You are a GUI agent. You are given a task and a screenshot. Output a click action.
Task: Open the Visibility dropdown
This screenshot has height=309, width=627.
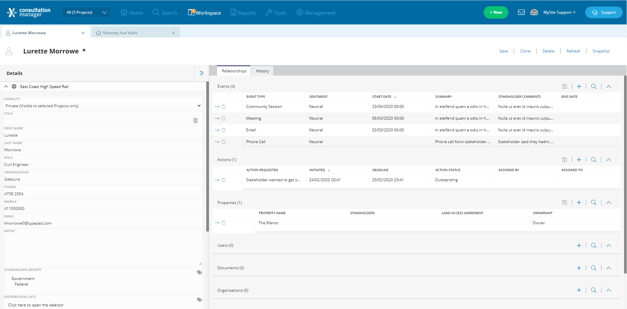(x=103, y=106)
